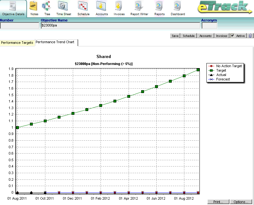This screenshot has width=254, height=205.
Task: Open the Invoices module icon
Action: tap(119, 8)
